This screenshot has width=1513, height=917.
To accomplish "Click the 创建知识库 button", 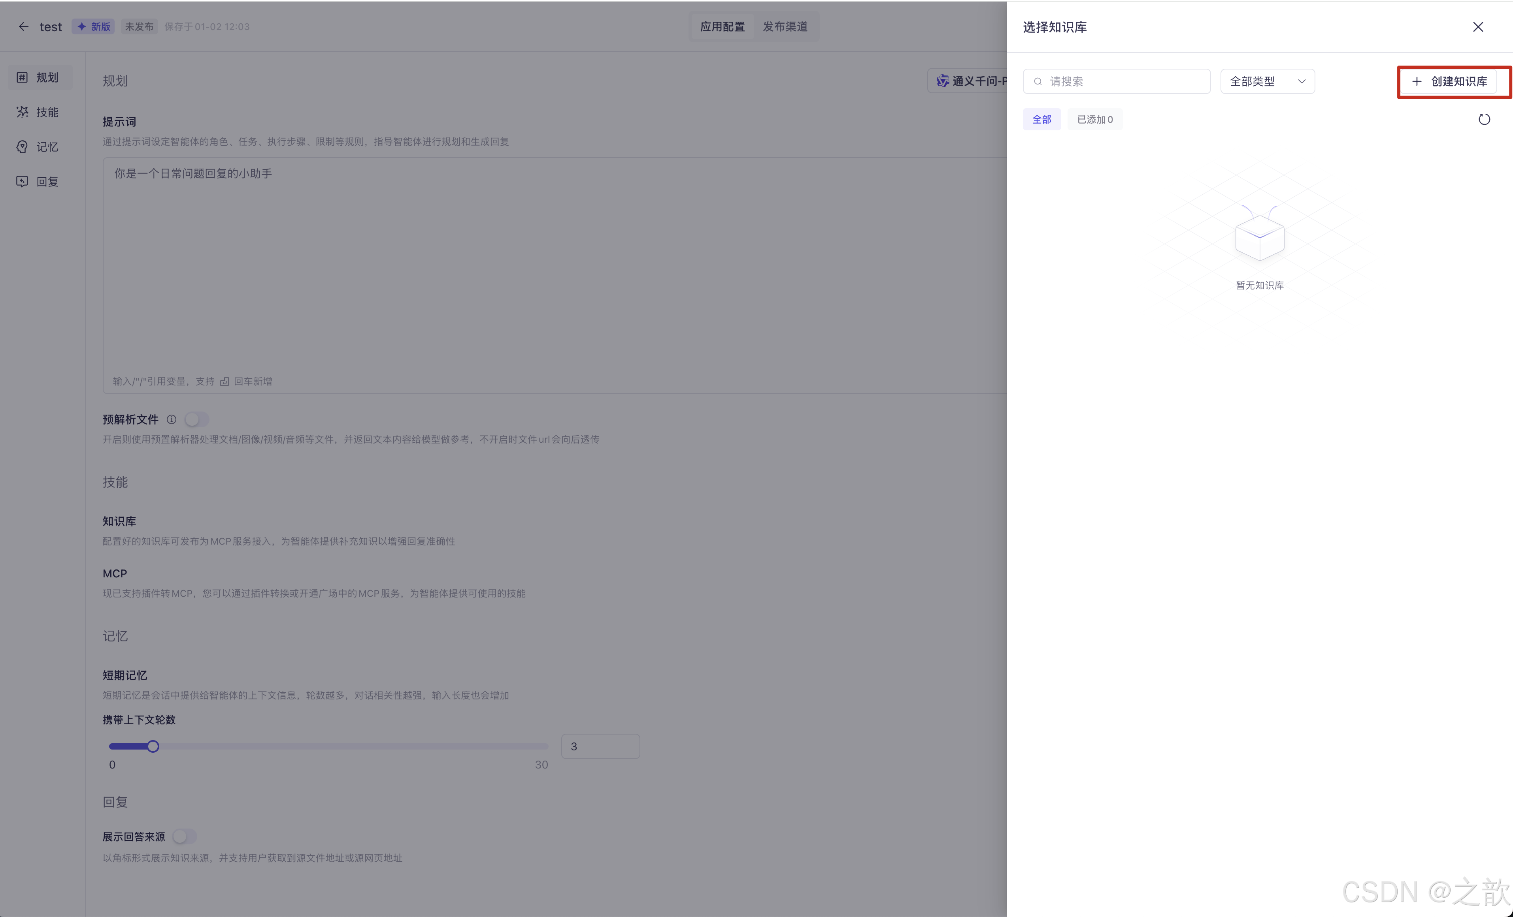I will [x=1449, y=82].
